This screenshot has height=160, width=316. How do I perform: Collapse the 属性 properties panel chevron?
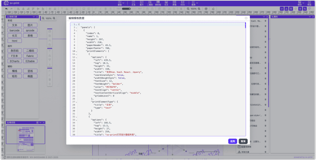tap(310, 17)
